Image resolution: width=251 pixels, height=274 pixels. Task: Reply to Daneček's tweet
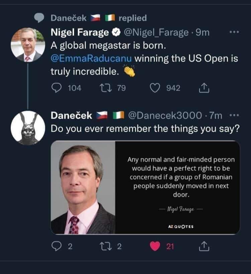point(56,247)
